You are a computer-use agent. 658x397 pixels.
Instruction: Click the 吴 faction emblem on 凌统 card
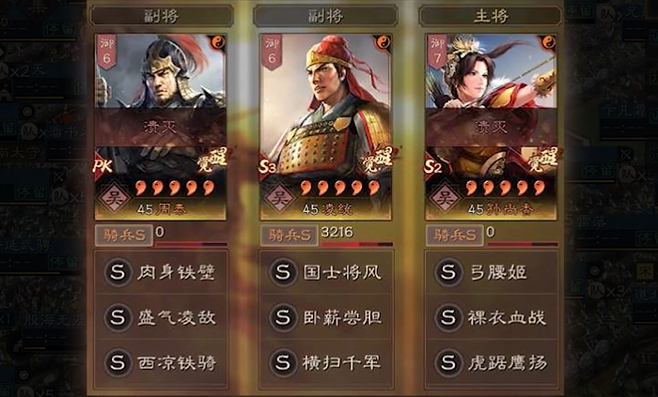278,198
